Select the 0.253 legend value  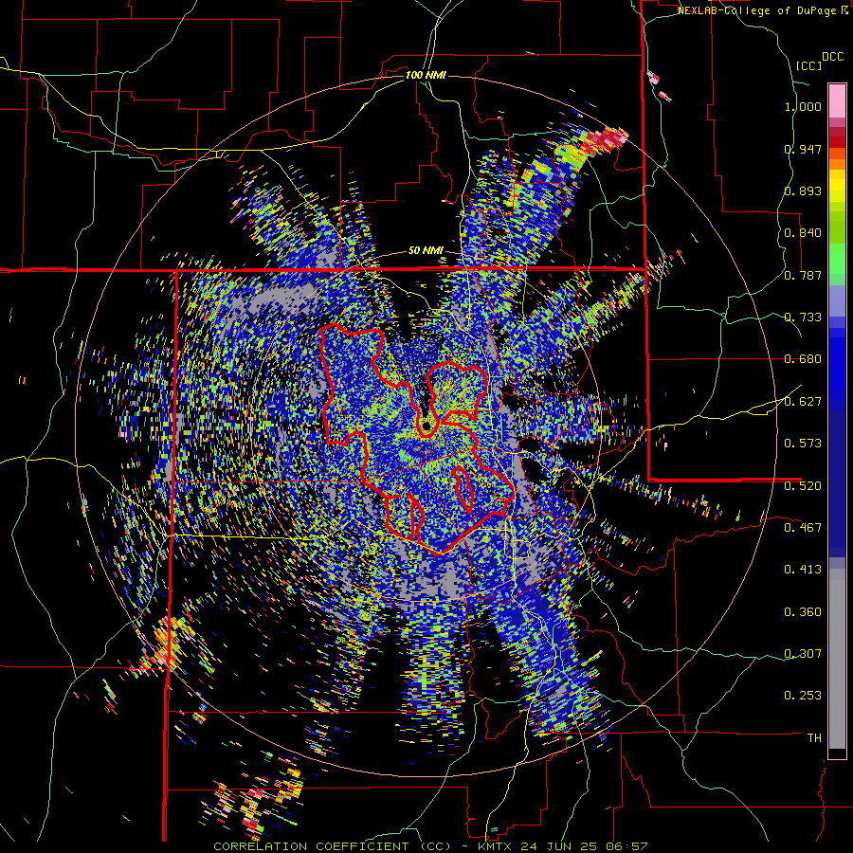point(803,696)
